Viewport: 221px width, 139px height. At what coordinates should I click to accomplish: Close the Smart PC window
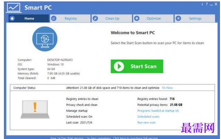click(x=216, y=4)
